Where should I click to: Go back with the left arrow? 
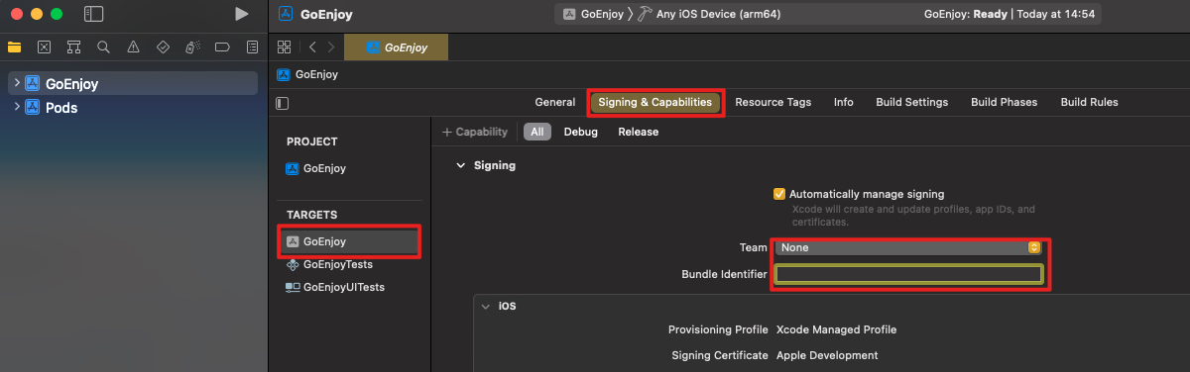click(312, 46)
